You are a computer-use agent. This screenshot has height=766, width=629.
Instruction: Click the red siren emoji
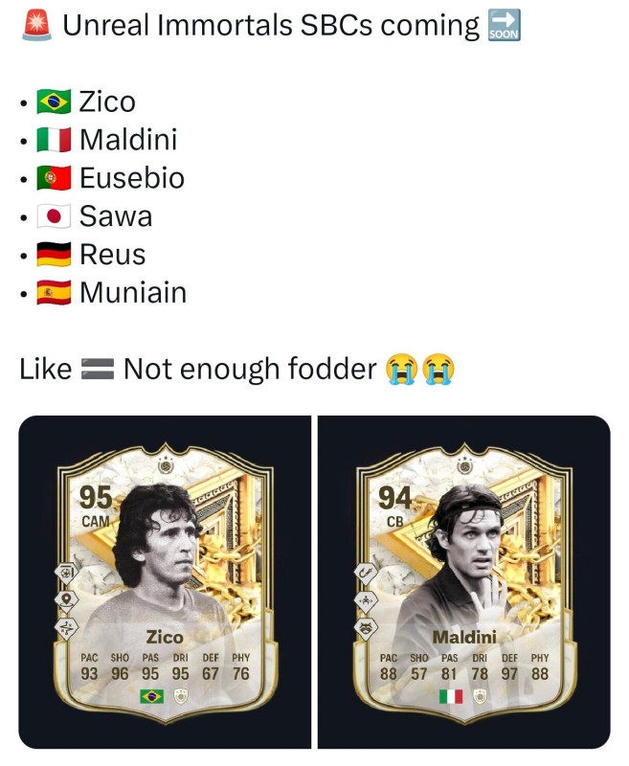pyautogui.click(x=36, y=25)
